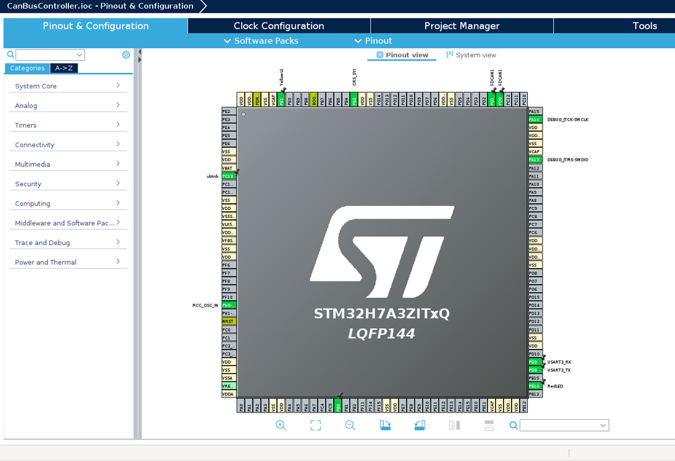
Task: Open the Project Manager tab
Action: coord(462,26)
